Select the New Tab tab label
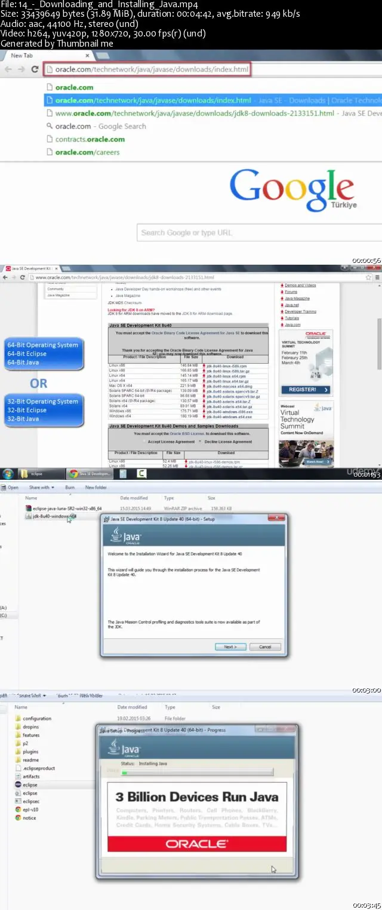The width and height of the screenshot is (382, 910). point(21,56)
